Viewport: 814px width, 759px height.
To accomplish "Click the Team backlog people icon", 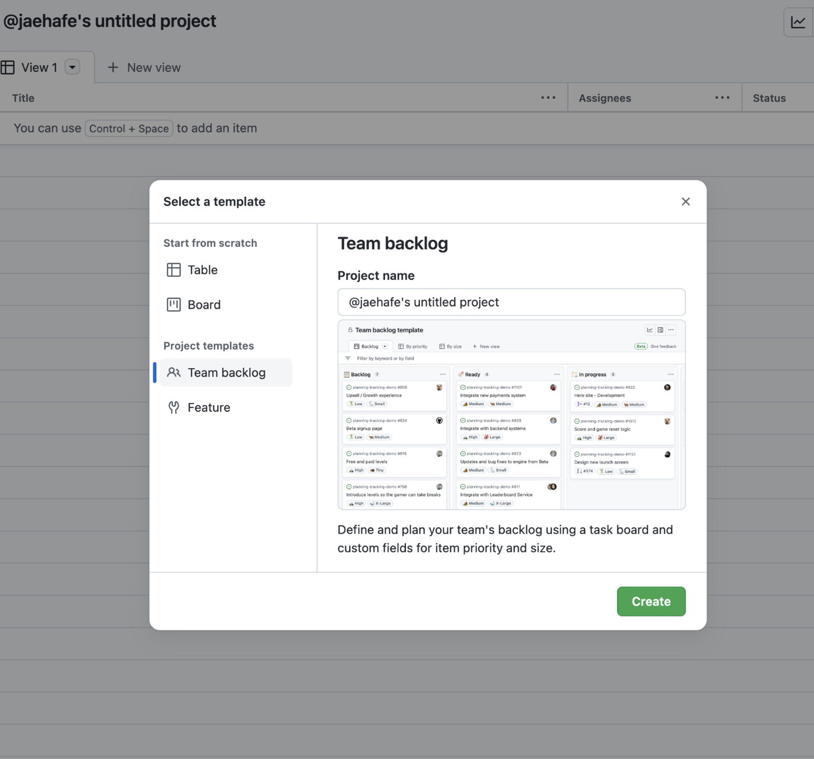I will [174, 373].
